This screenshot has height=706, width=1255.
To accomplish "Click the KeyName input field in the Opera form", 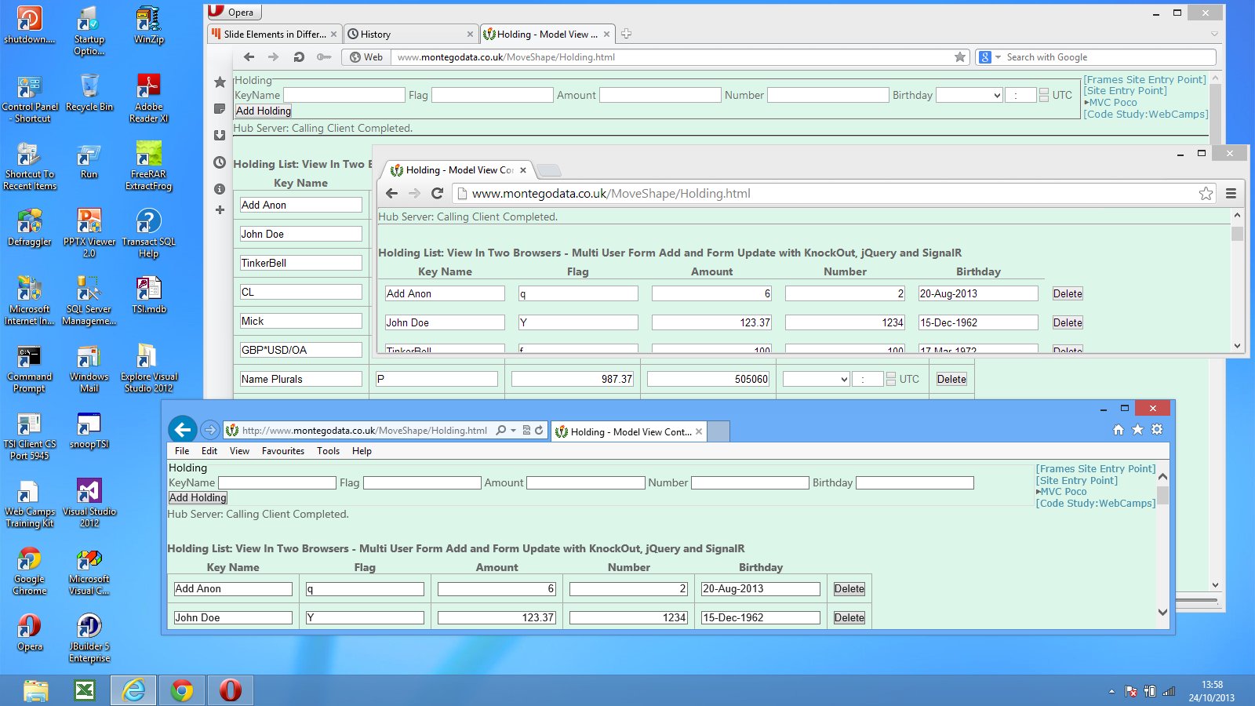I will (344, 96).
